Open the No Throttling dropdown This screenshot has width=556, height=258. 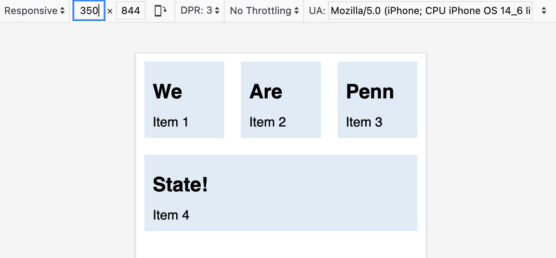click(x=264, y=11)
